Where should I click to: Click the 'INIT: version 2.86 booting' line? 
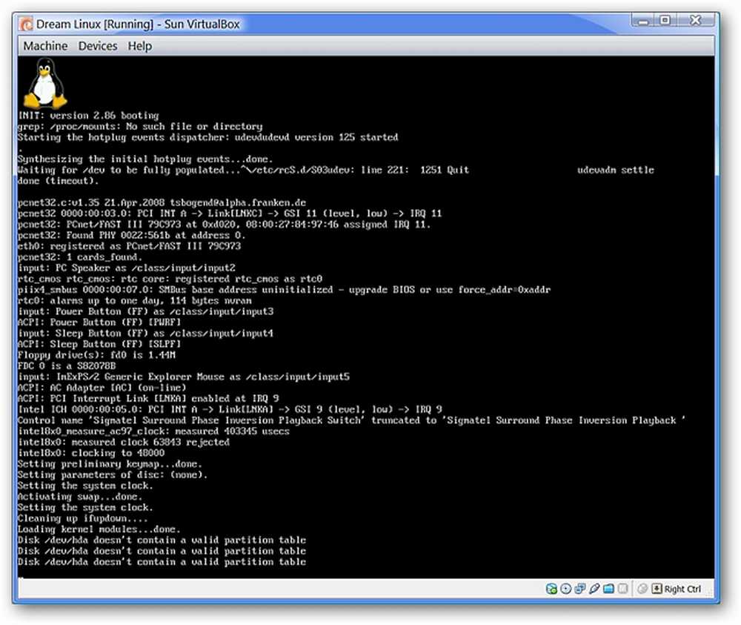coord(88,116)
